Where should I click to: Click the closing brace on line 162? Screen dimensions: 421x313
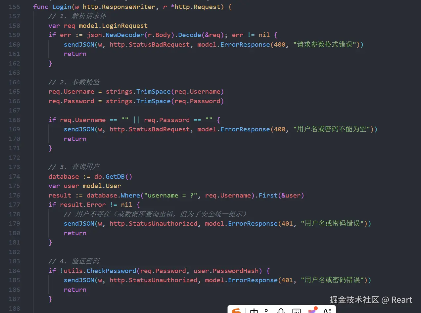(x=50, y=63)
